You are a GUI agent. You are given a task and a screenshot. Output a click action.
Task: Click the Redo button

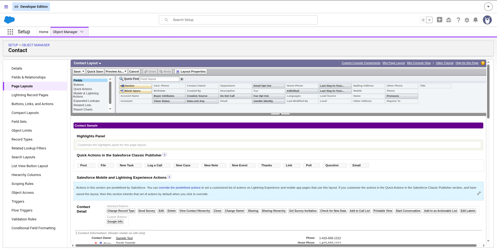click(x=165, y=71)
